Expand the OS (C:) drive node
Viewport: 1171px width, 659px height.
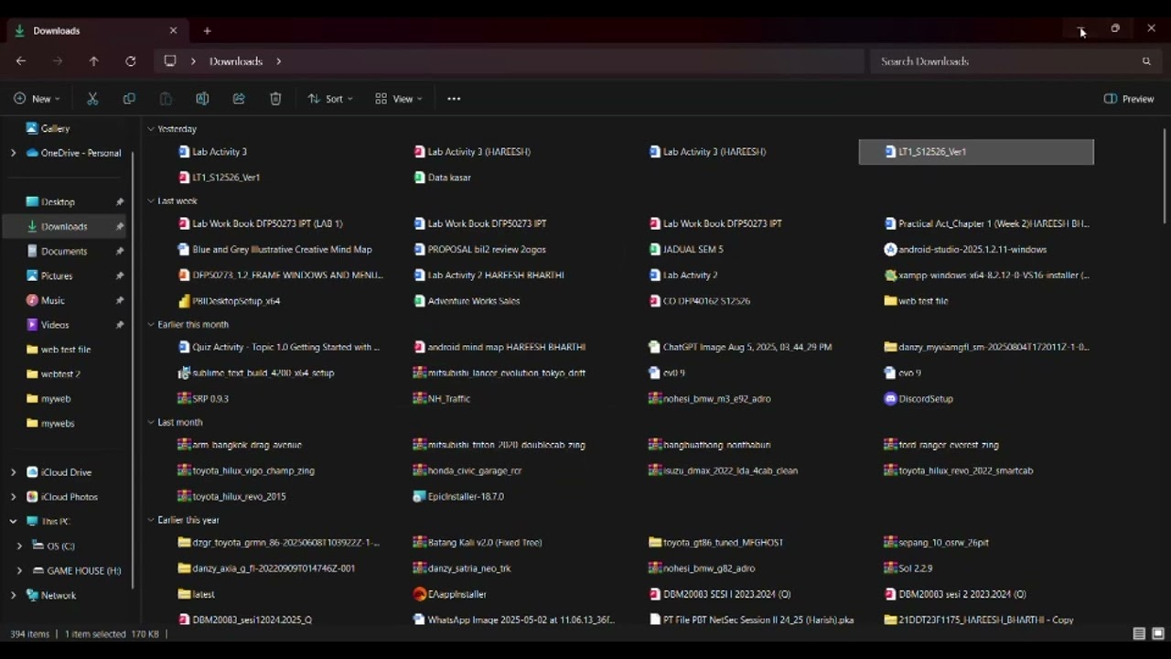pos(19,546)
